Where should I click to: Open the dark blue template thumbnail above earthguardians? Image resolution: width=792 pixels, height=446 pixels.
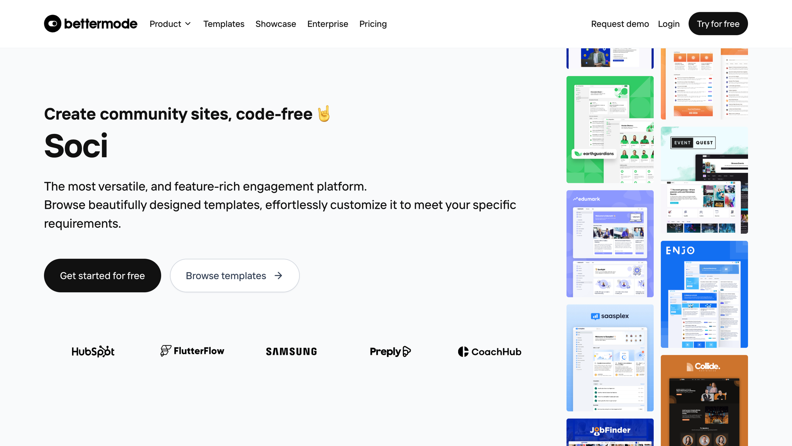tap(610, 59)
